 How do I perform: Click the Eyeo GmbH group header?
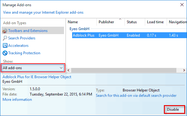[x=79, y=29]
